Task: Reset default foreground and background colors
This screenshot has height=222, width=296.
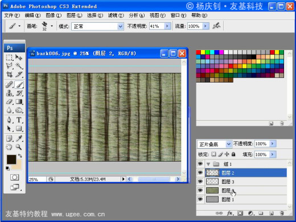Action: click(7, 168)
